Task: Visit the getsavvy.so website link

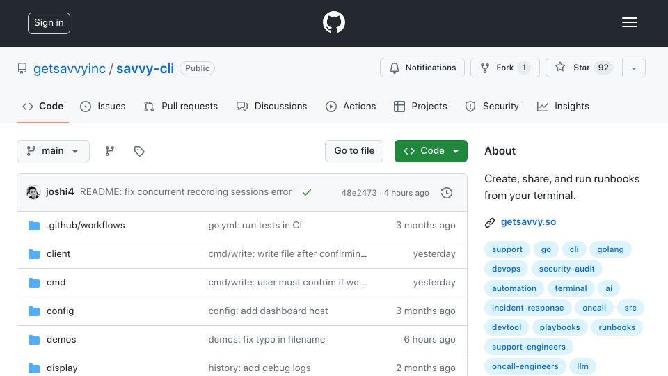Action: tap(528, 221)
